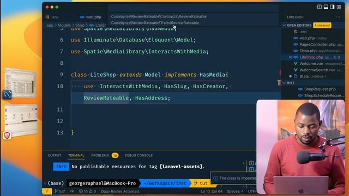Click php icon beside web.php tab
The image size is (349, 196).
coord(82,17)
